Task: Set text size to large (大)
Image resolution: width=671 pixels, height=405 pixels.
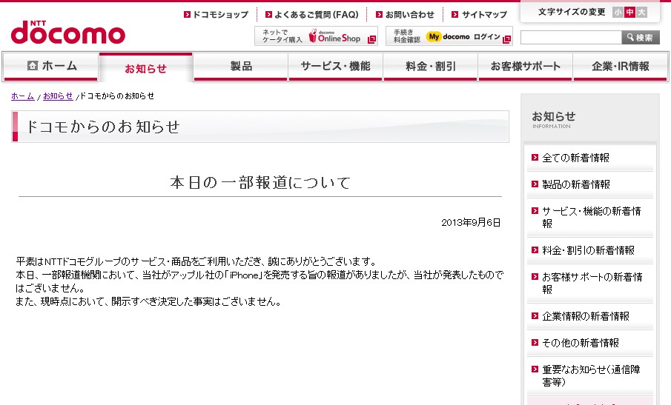Action: (641, 13)
